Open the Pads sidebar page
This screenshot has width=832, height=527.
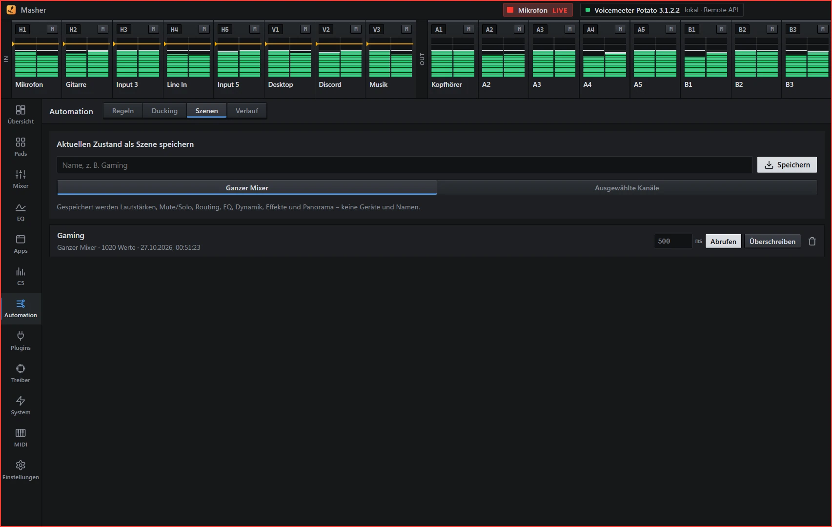point(20,147)
